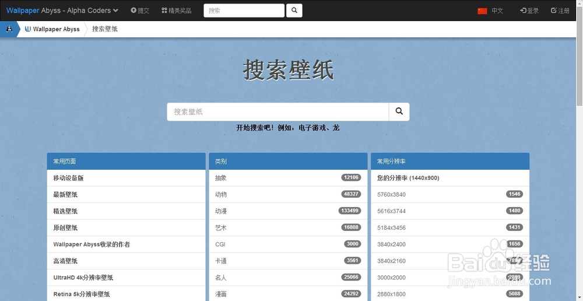The image size is (583, 301).
Task: Open 移动设备版 mobile version page
Action: (126, 178)
